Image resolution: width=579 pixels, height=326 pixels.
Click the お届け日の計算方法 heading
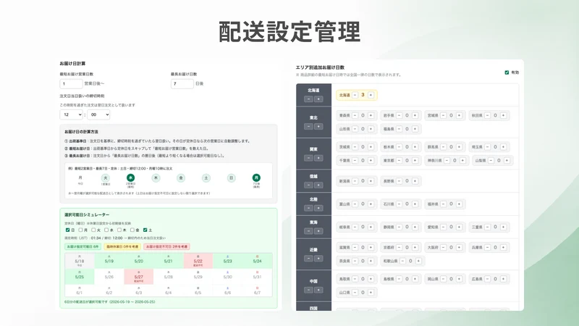pyautogui.click(x=81, y=132)
